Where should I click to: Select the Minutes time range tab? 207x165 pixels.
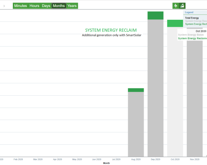(x=21, y=6)
